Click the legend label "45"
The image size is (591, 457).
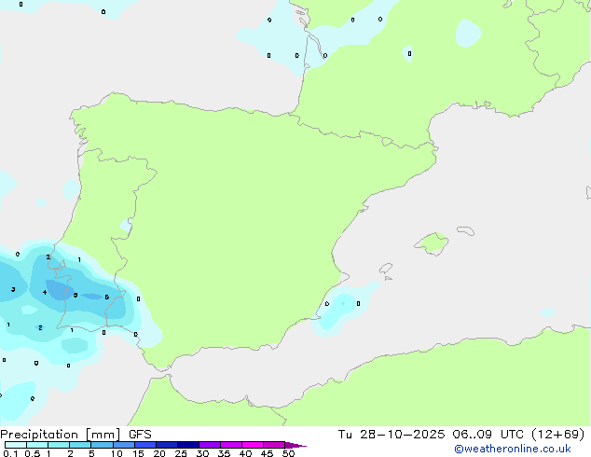267,453
